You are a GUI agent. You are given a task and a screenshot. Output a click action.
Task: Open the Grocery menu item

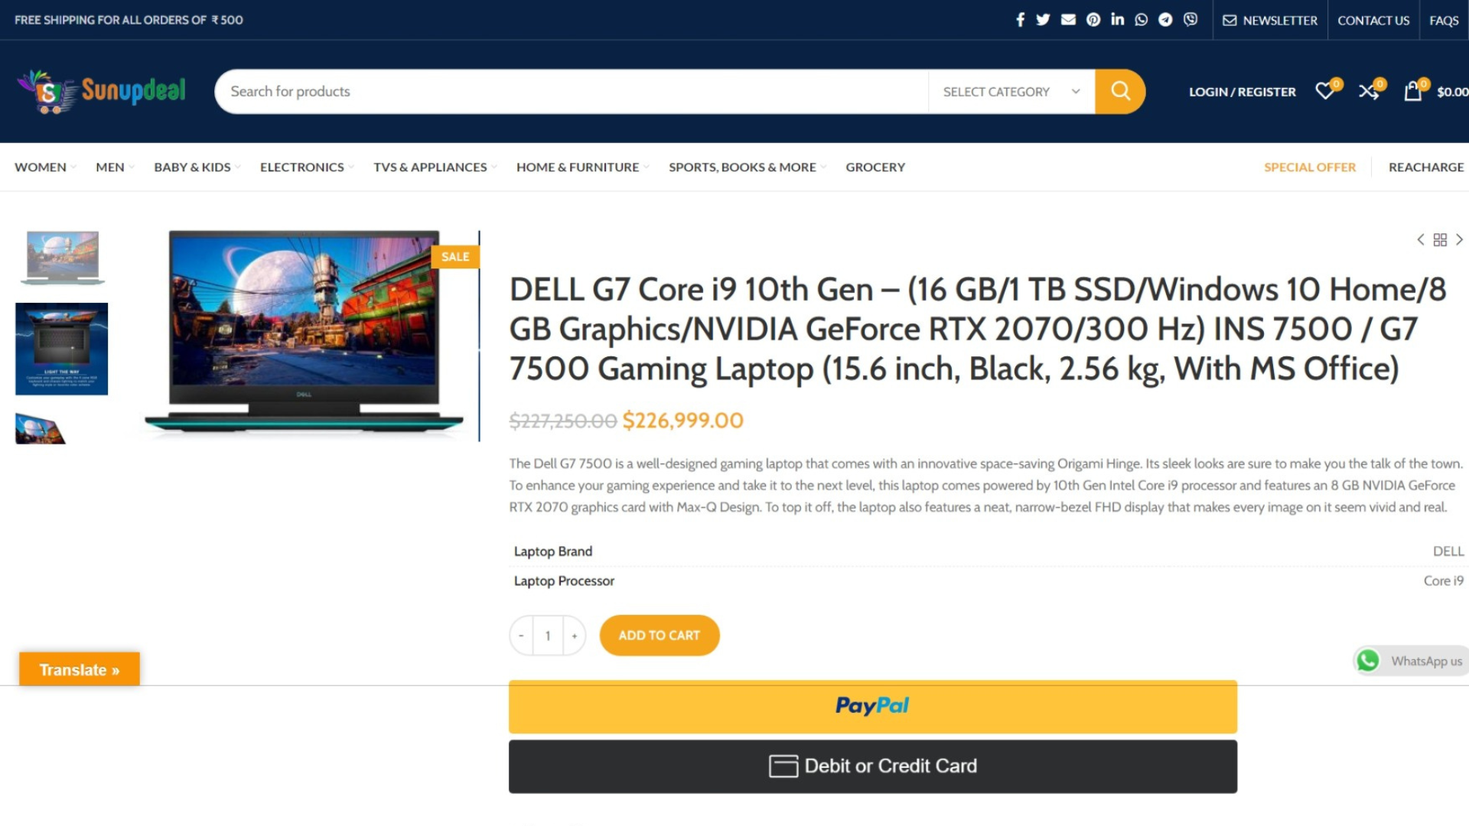click(875, 167)
